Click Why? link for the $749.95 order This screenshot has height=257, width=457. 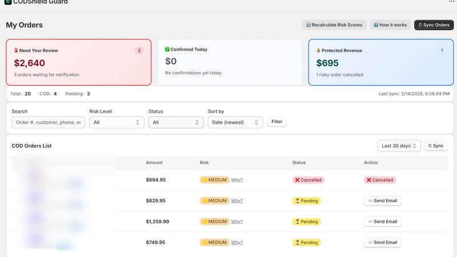(x=237, y=242)
